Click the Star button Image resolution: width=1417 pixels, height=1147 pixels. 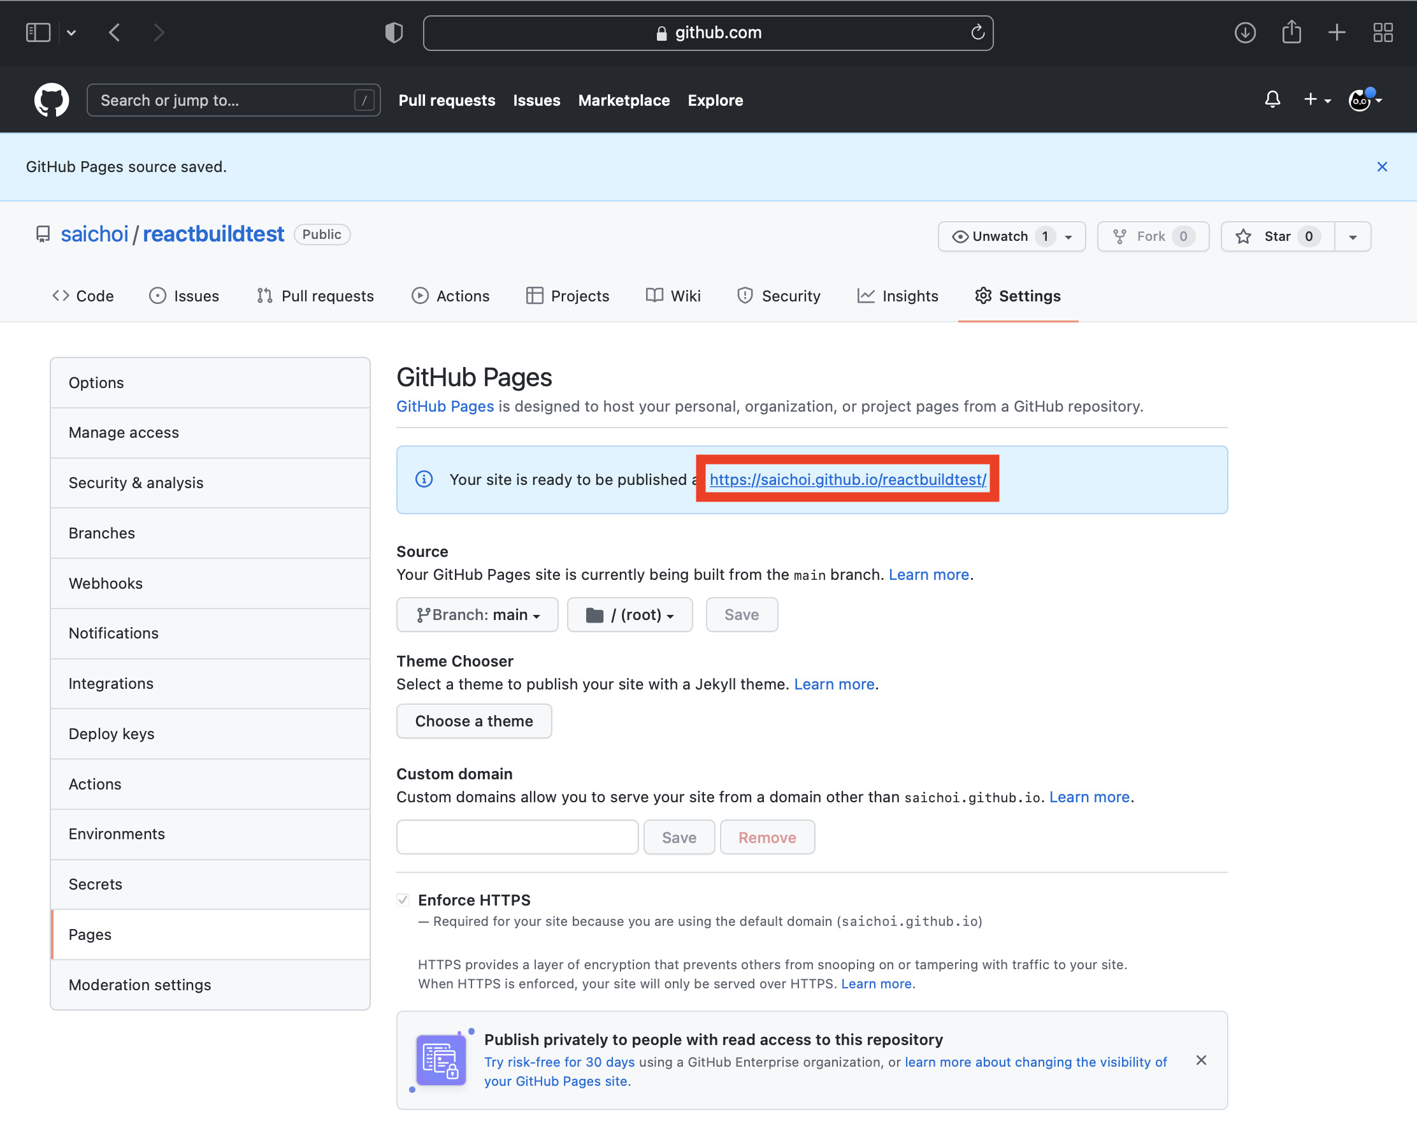(1277, 236)
